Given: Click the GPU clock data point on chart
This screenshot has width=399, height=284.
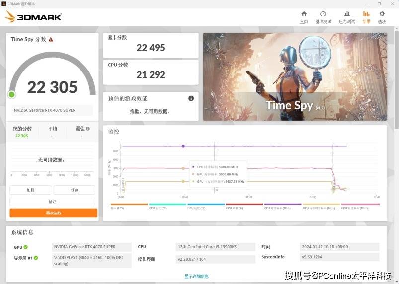Looking at the screenshot, I should tap(183, 168).
